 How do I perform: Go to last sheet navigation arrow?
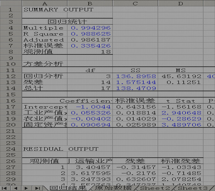tap(37, 188)
